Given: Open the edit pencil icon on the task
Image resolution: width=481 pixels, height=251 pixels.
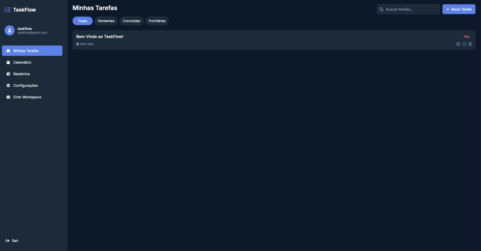Looking at the screenshot, I should click(x=458, y=44).
